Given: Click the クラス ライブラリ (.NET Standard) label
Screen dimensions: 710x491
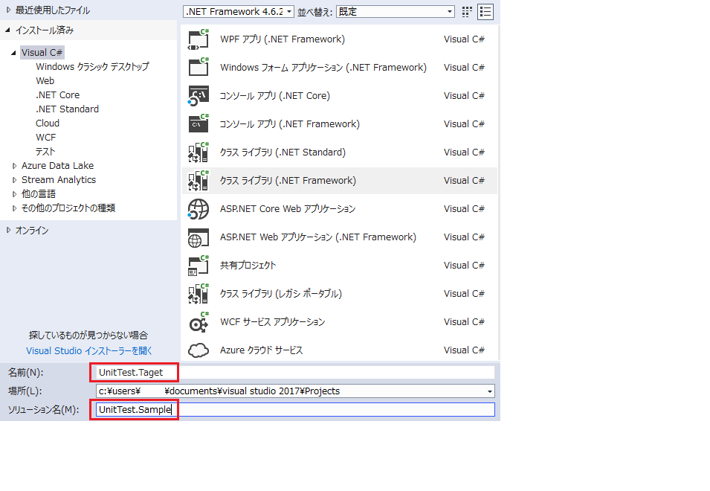Looking at the screenshot, I should 283,153.
